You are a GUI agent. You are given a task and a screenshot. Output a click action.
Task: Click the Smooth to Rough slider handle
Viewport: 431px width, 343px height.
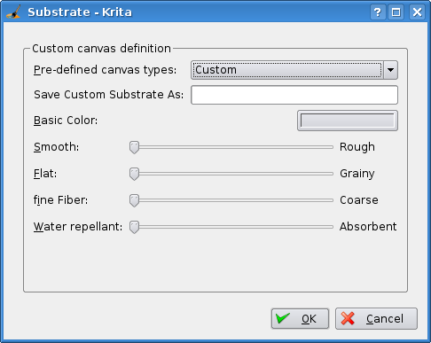pyautogui.click(x=134, y=147)
